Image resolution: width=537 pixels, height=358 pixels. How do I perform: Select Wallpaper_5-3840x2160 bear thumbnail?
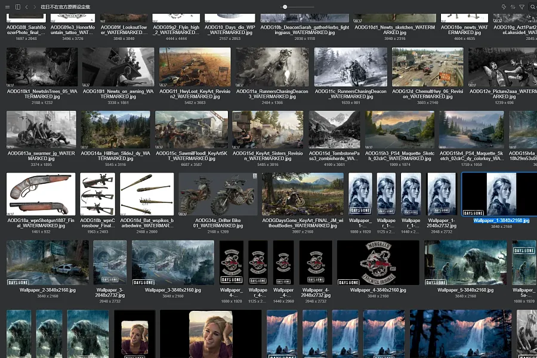pos(465,263)
